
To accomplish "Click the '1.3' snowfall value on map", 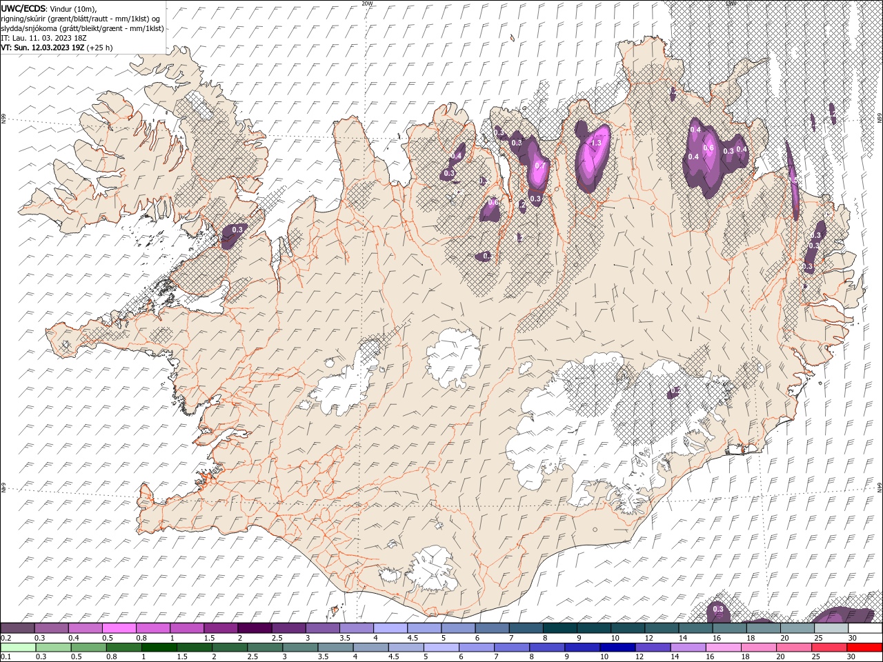I will tap(597, 143).
